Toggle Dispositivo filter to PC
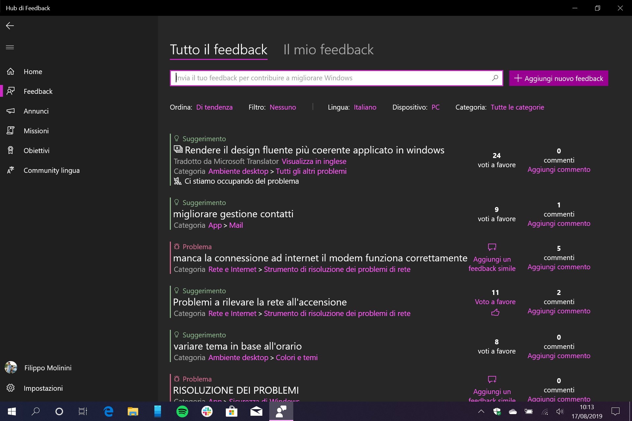Image resolution: width=632 pixels, height=421 pixels. click(x=435, y=107)
